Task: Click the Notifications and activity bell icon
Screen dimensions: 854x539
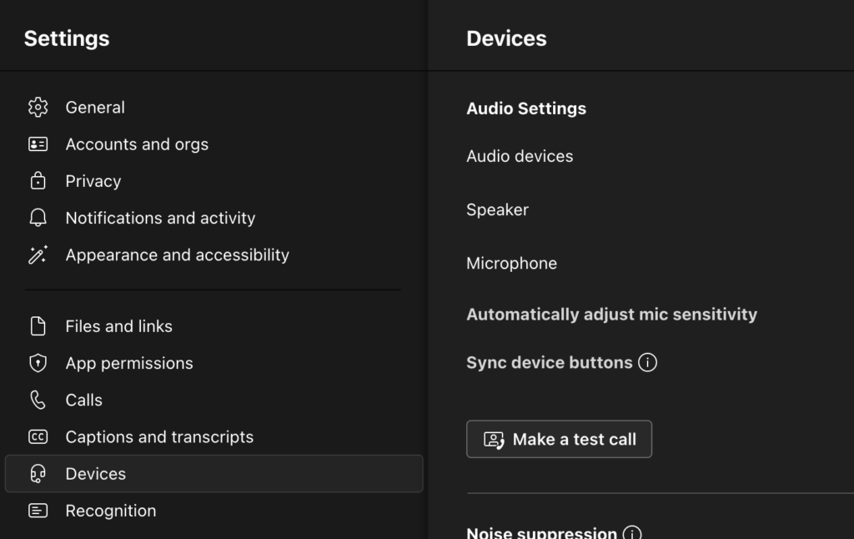Action: pos(38,218)
